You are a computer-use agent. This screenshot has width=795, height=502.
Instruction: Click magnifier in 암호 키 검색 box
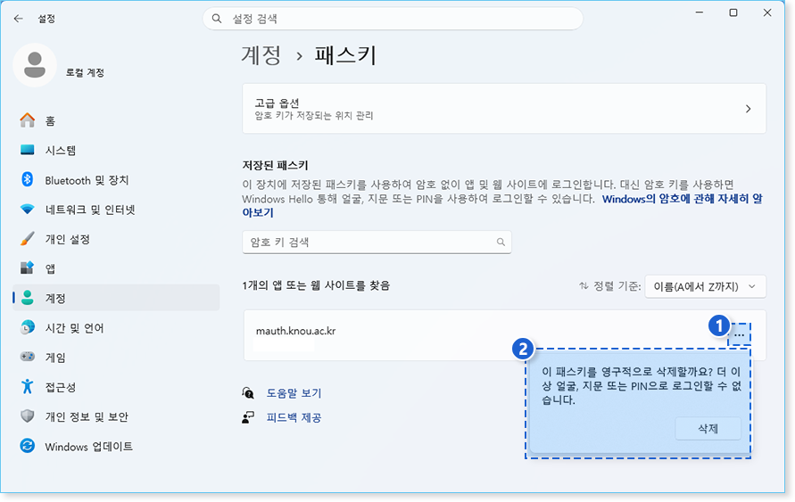[x=501, y=243]
